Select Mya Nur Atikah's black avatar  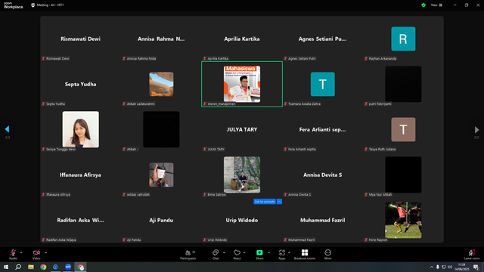coord(403,175)
